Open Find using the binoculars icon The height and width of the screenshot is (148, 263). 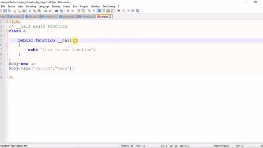(56, 11)
